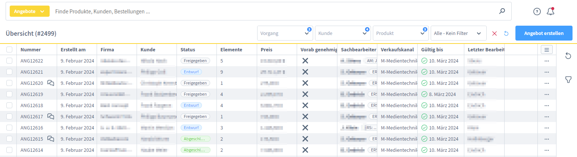This screenshot has width=577, height=157.
Task: Open three-dot menu for ANG12618
Action: pyautogui.click(x=547, y=105)
